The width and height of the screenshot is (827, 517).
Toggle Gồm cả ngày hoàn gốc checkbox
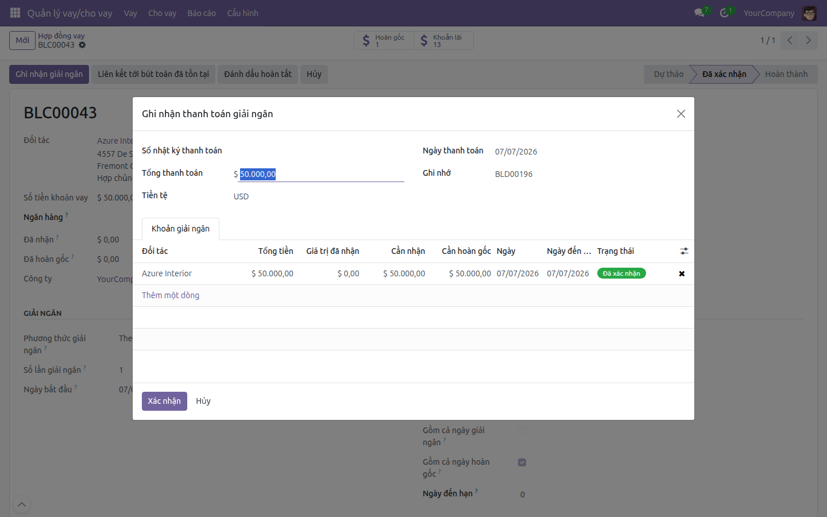[522, 462]
